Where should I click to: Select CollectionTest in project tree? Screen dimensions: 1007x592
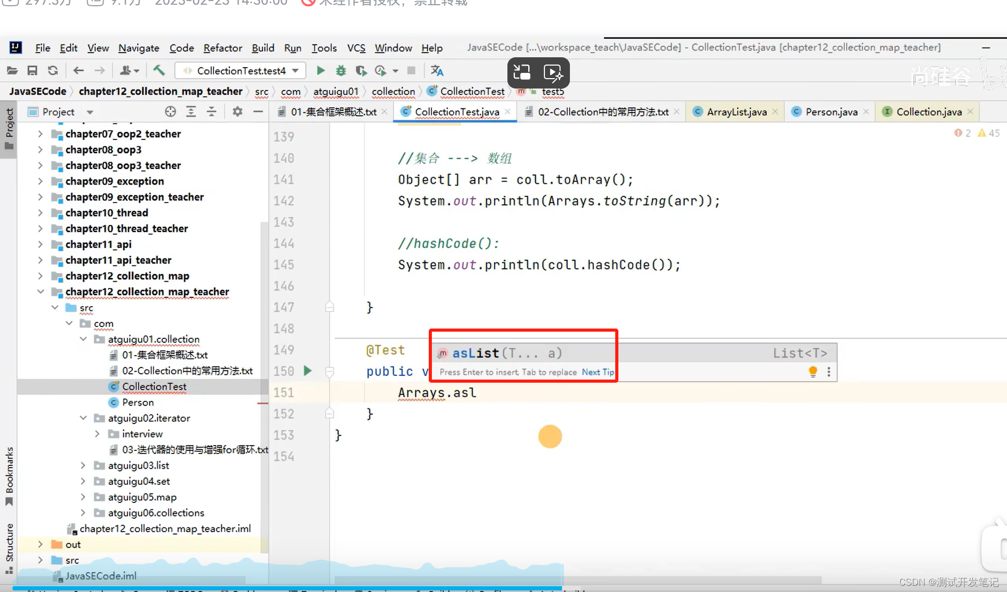pos(154,386)
